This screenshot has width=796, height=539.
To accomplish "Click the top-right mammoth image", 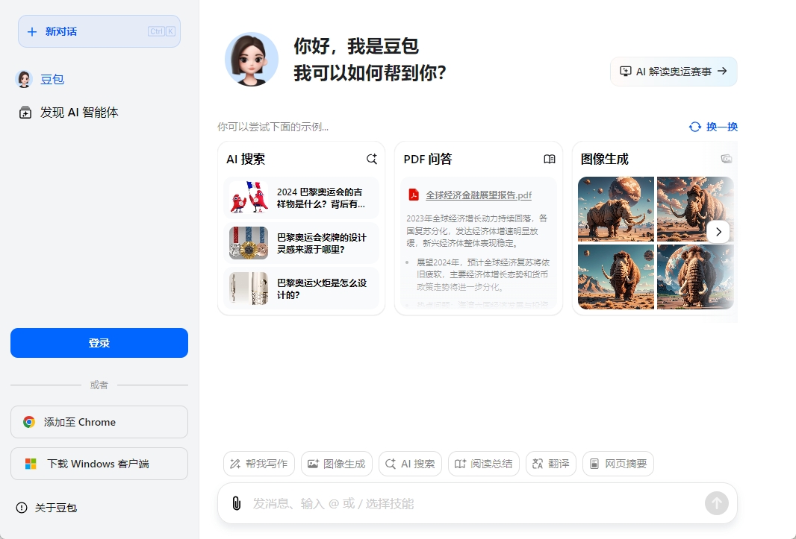I will 695,209.
